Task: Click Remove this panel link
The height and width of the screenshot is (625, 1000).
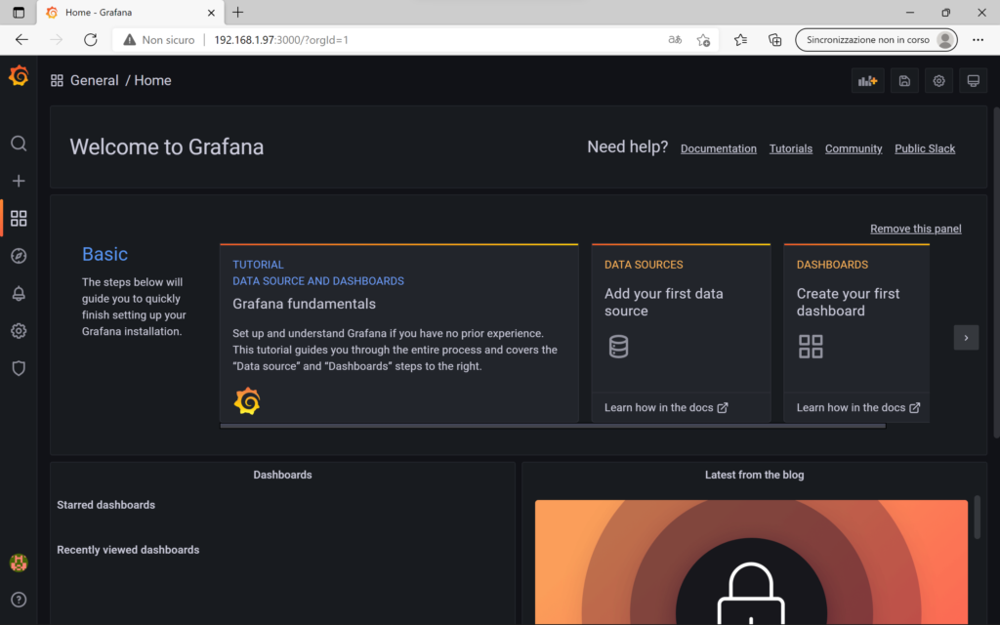Action: coord(915,228)
